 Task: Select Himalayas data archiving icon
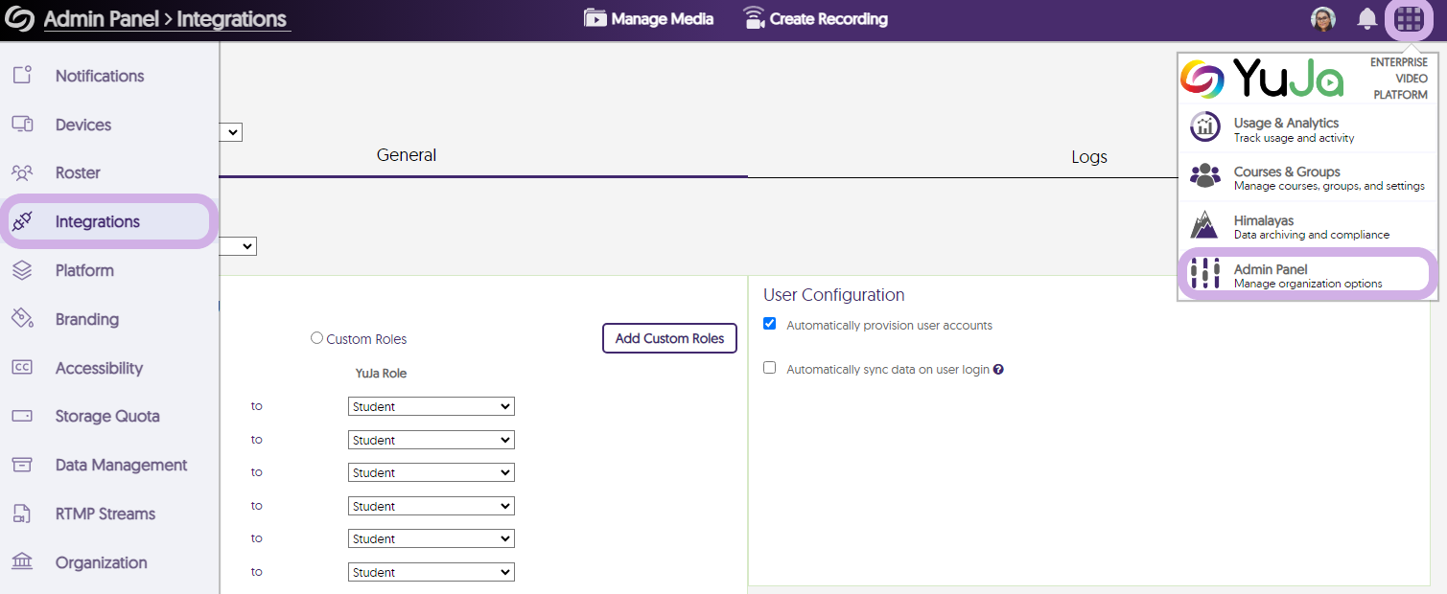(1204, 226)
